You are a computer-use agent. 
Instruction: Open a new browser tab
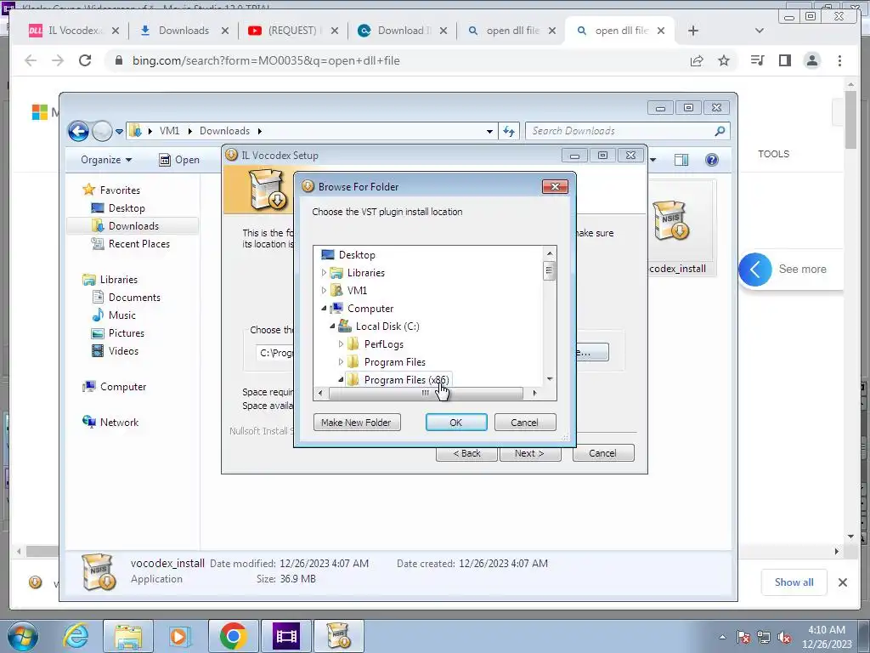tap(693, 31)
